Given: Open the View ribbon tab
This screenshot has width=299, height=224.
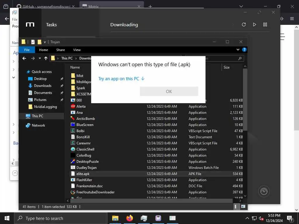Looking at the screenshot, I should 77,50.
